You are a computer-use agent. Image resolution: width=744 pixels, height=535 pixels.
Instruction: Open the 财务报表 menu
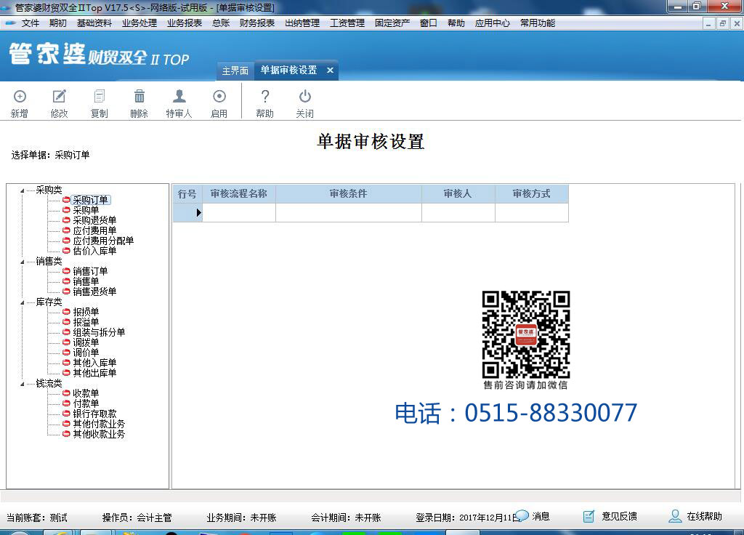click(x=257, y=23)
